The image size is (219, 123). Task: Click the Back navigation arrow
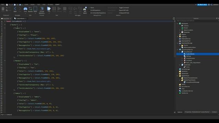(x=15, y=9)
